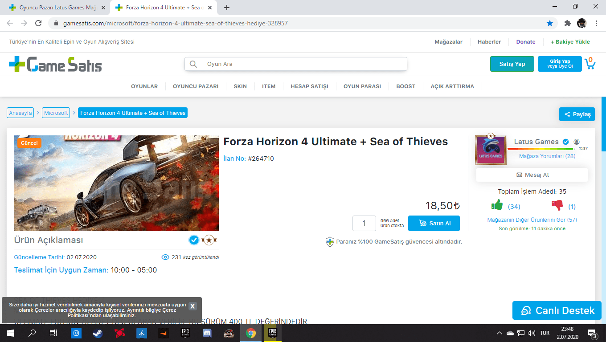Open the Forza Horizon 4 product image

[x=116, y=183]
